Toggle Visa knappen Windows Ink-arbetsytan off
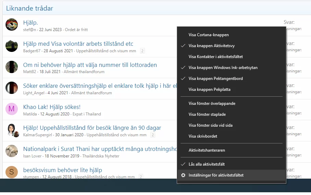The height and width of the screenshot is (195, 311). 223,68
